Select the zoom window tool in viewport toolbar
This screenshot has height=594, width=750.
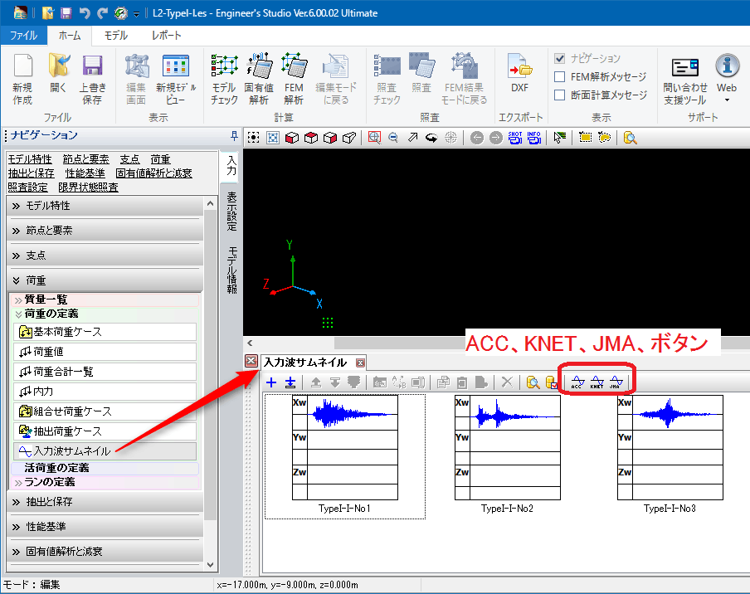(374, 138)
